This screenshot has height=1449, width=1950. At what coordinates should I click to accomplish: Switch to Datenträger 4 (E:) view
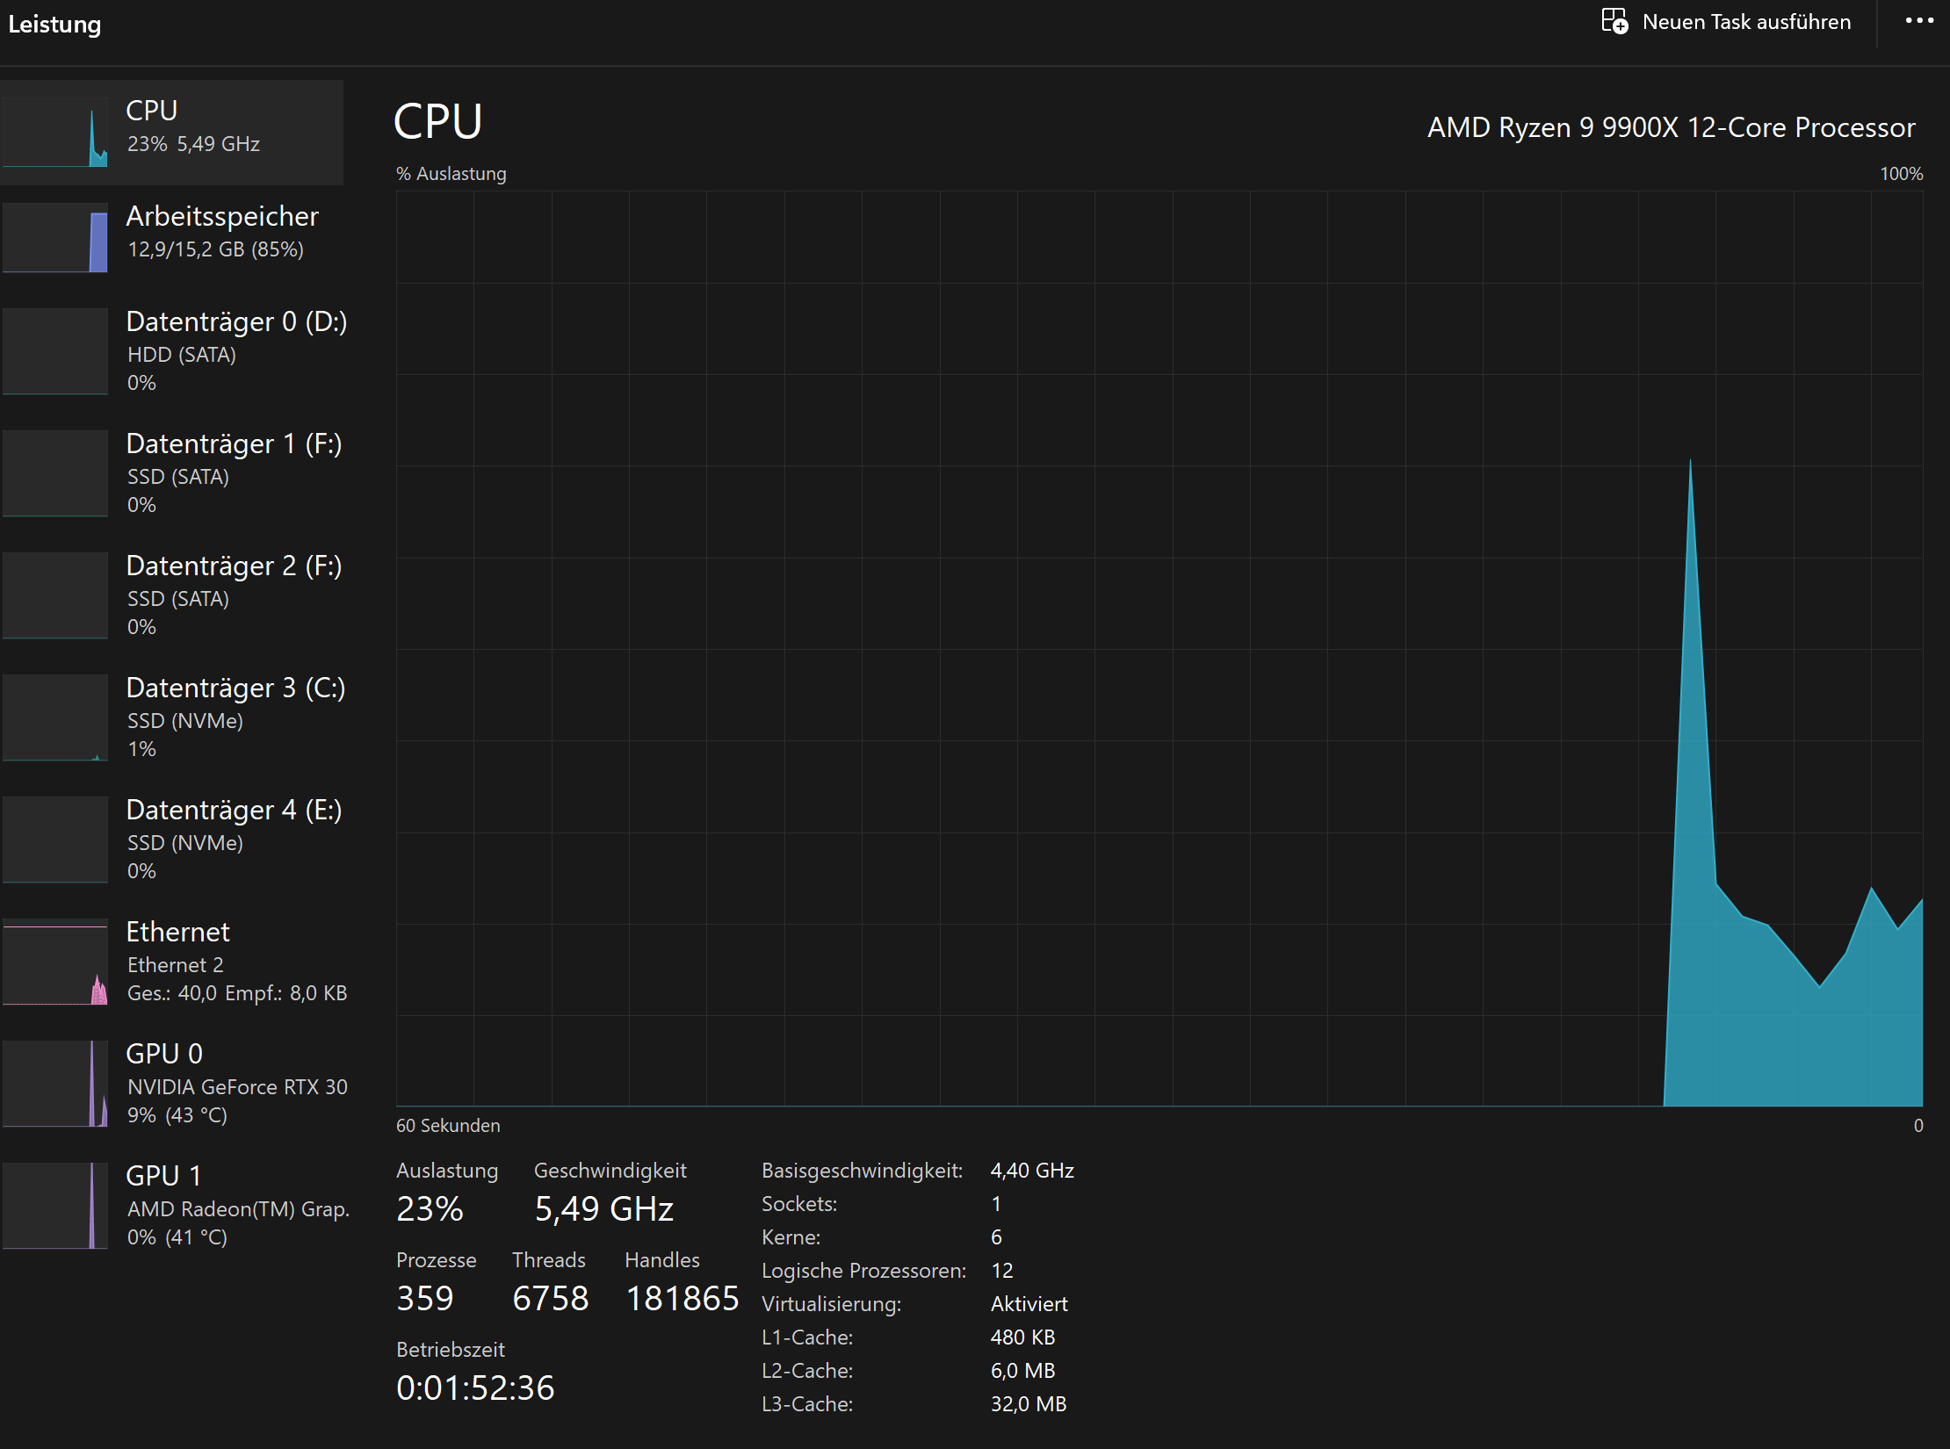233,839
